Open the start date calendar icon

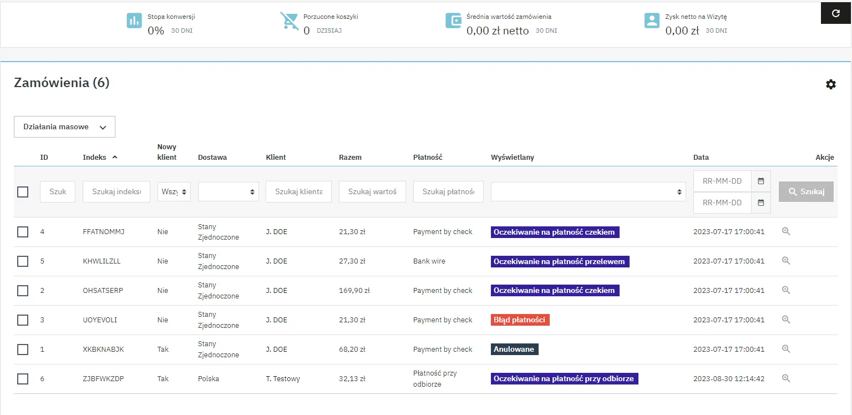click(760, 181)
